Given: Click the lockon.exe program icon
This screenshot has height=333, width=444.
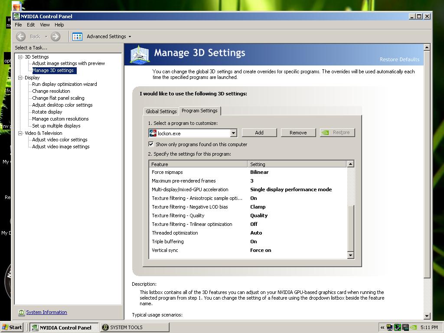Looking at the screenshot, I should 153,133.
